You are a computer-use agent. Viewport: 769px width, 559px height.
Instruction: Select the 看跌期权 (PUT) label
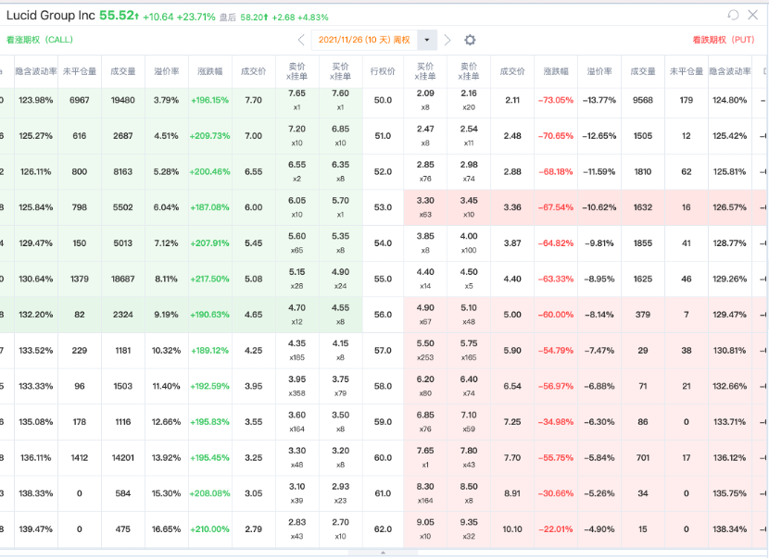(724, 40)
